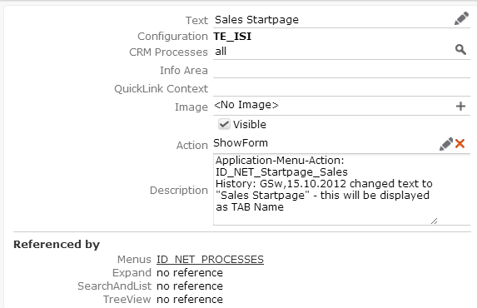Click the Sales Startpage text field
The image size is (477, 308).
(333, 20)
